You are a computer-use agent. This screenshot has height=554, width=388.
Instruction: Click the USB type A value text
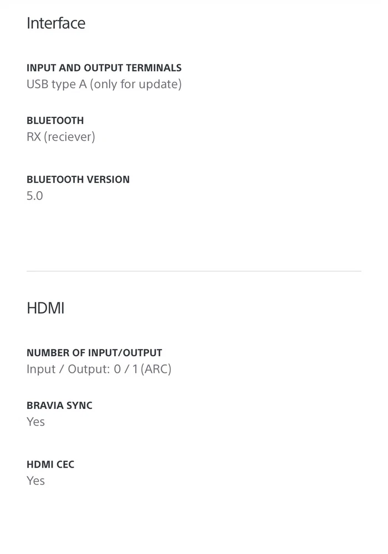(x=62, y=84)
